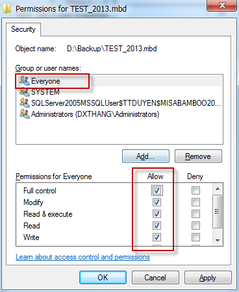
Task: Open Learn about access control and permissions link
Action: click(82, 257)
